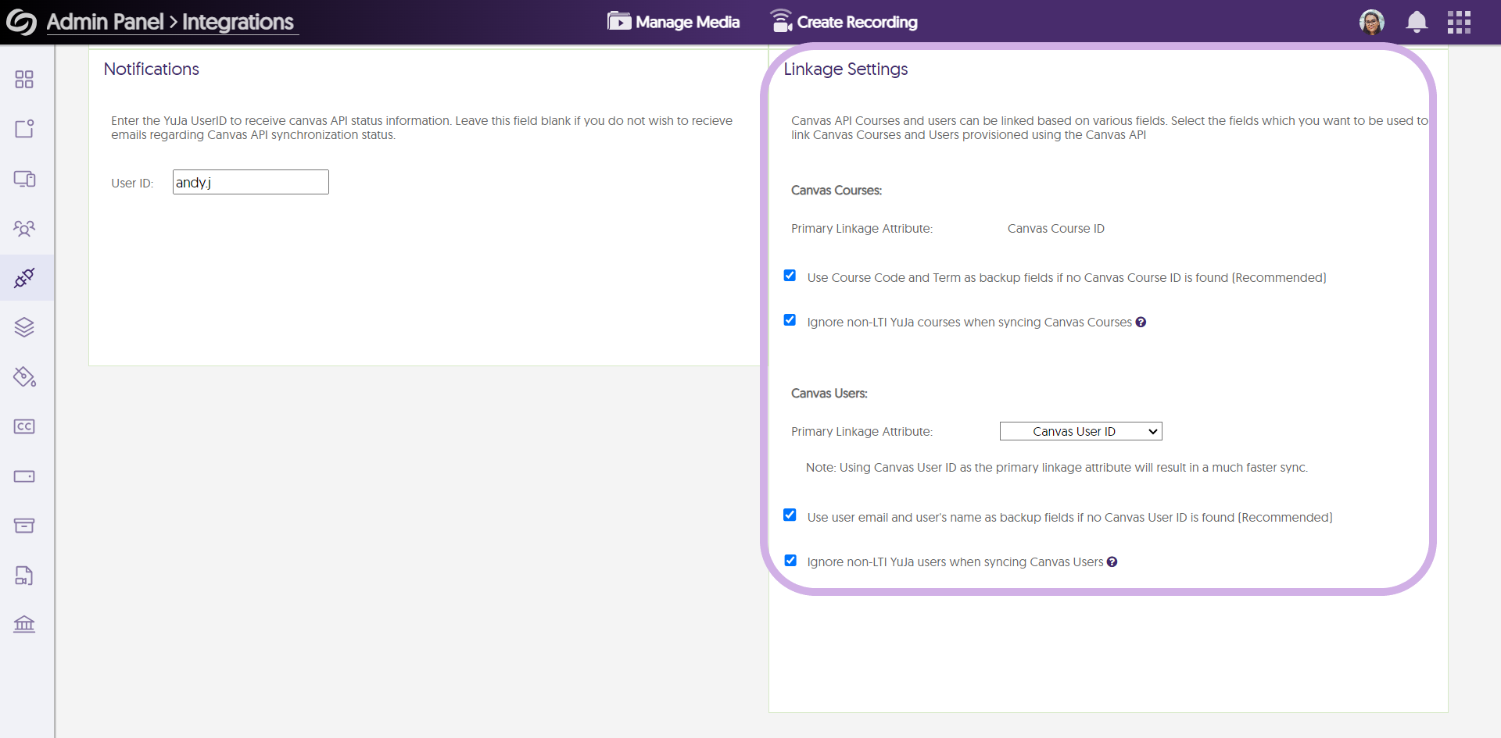1501x738 pixels.
Task: Open the stacked layers sidebar icon
Action: pyautogui.click(x=24, y=327)
